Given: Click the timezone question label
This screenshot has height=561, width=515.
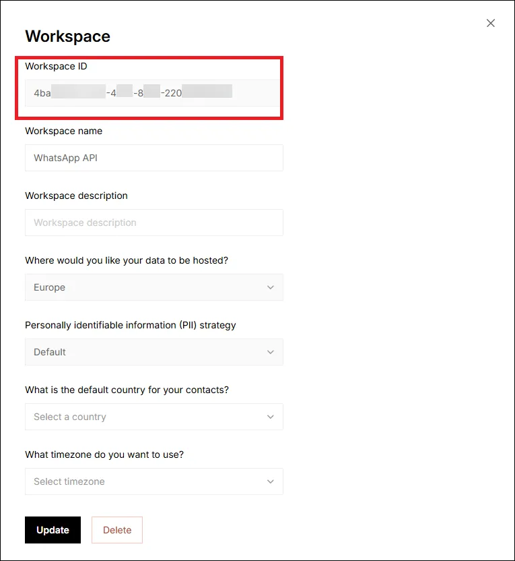Looking at the screenshot, I should coord(104,454).
